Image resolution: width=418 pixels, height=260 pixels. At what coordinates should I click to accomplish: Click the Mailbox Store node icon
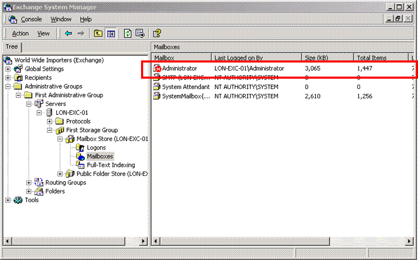pos(70,139)
